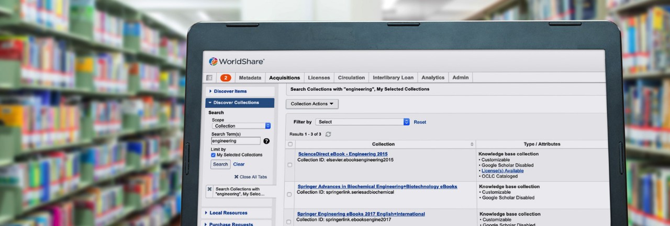Expand the Filter by Select dropdown
Viewport: 670px width, 226px height.
pos(362,122)
